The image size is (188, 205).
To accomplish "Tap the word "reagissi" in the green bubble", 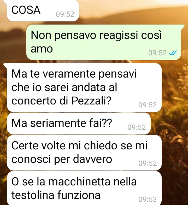I will (x=119, y=35).
